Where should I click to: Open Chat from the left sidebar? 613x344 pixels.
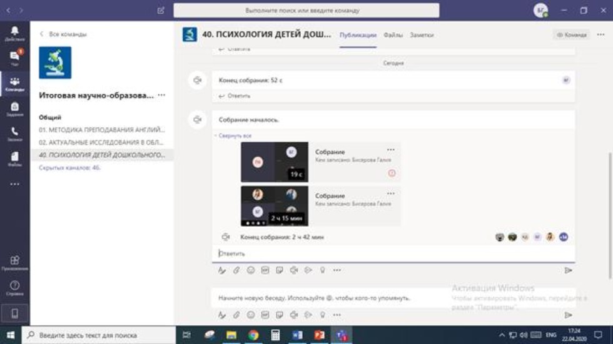pos(14,58)
